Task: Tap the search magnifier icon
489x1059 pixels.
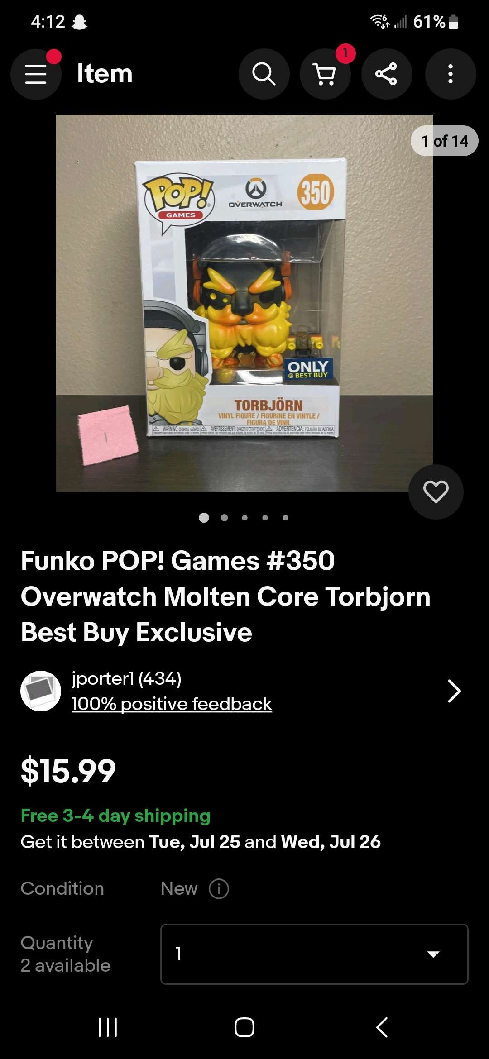Action: click(x=264, y=74)
